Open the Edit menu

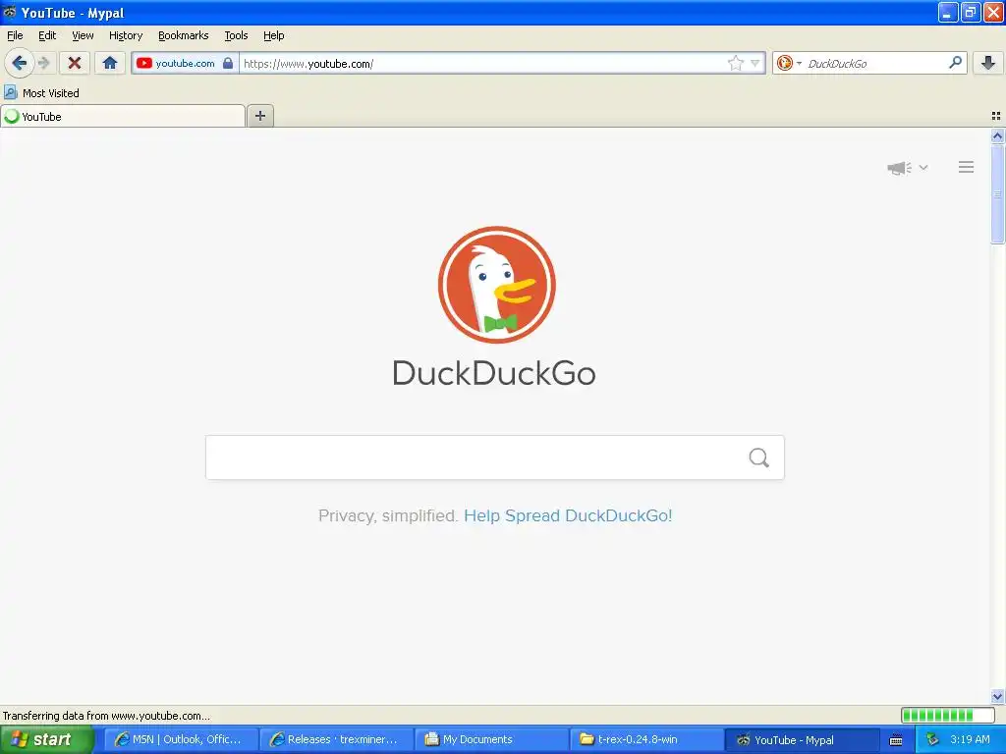47,36
